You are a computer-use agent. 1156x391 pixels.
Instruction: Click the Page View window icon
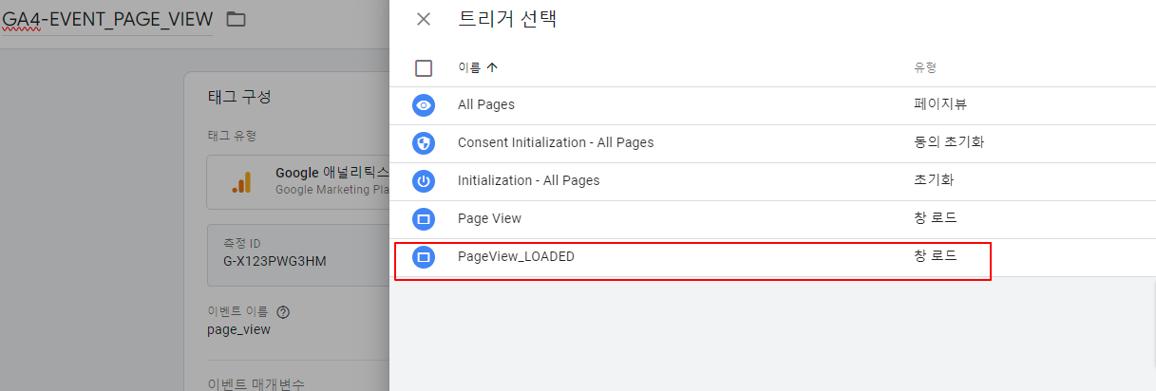coord(424,218)
